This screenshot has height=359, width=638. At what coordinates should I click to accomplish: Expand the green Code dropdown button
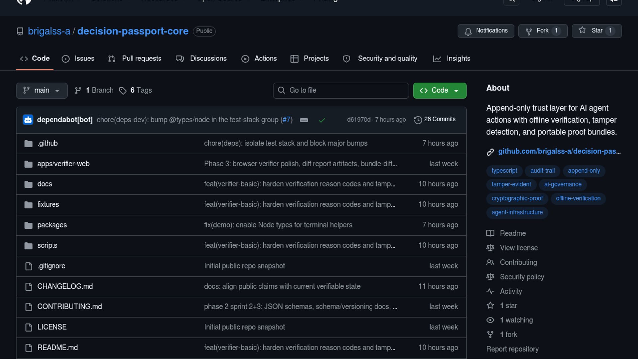[439, 90]
